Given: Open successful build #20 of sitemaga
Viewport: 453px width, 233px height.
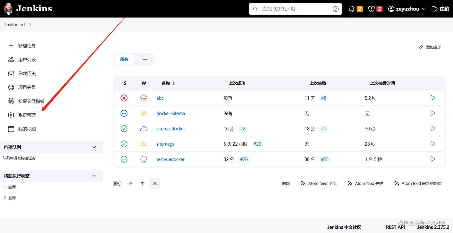Looking at the screenshot, I should tap(257, 144).
